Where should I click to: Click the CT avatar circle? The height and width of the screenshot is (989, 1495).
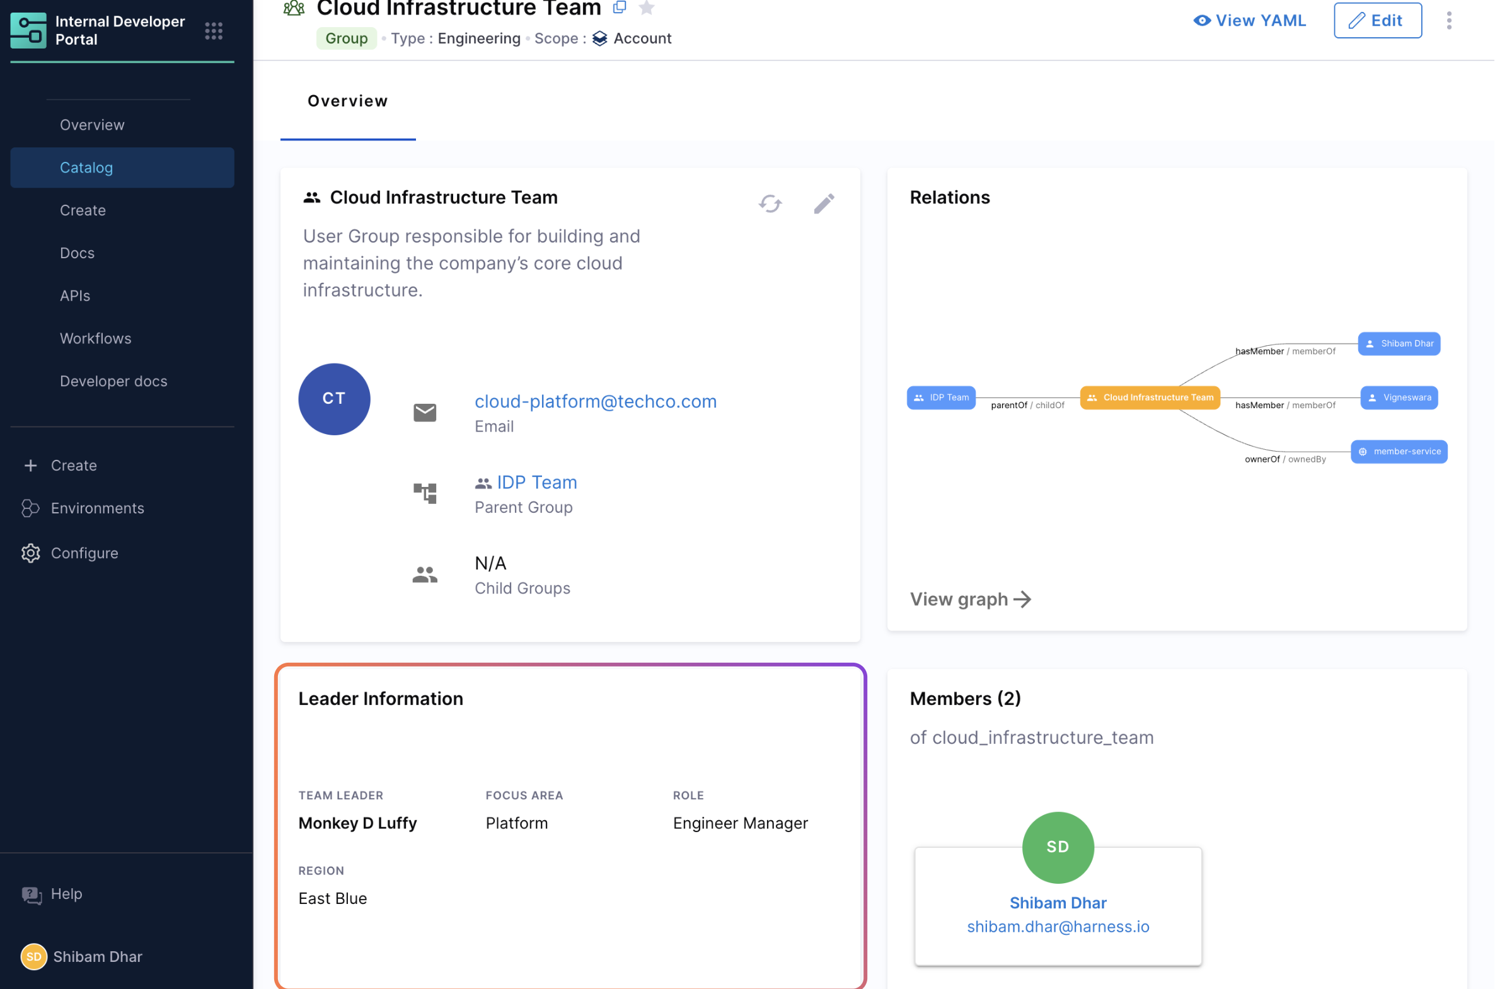click(335, 399)
